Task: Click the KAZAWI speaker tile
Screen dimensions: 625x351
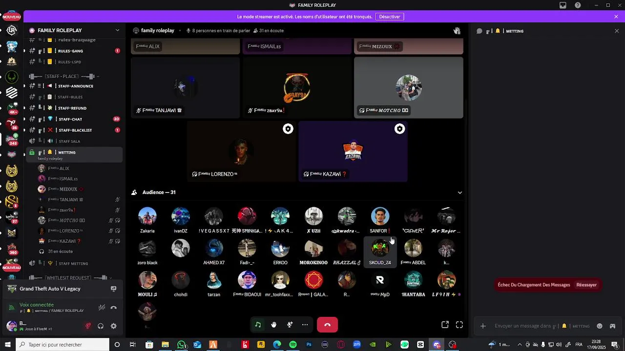Action: (x=353, y=151)
